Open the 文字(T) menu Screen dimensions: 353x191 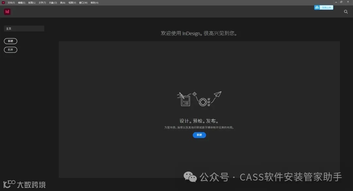[42, 3]
